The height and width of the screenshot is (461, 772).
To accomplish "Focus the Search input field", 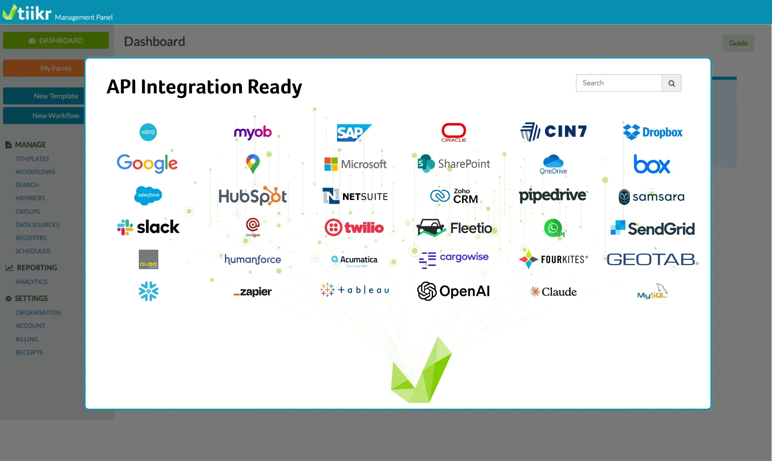I will [x=619, y=83].
